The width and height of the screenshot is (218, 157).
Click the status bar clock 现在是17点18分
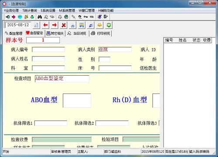click(x=177, y=152)
